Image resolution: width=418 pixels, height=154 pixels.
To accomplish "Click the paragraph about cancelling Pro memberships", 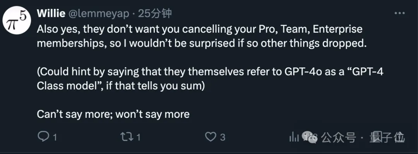I will pyautogui.click(x=202, y=36).
